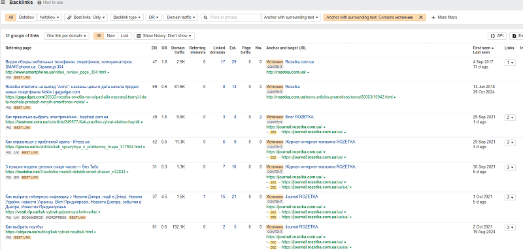This screenshot has width=523, height=250.
Task: Open Anchor with surrounding text dropdown
Action: (291, 18)
